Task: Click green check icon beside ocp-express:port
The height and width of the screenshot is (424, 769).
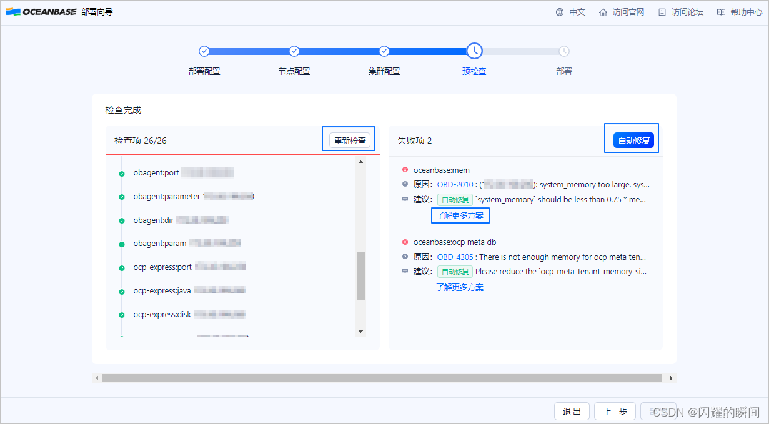Action: point(122,268)
